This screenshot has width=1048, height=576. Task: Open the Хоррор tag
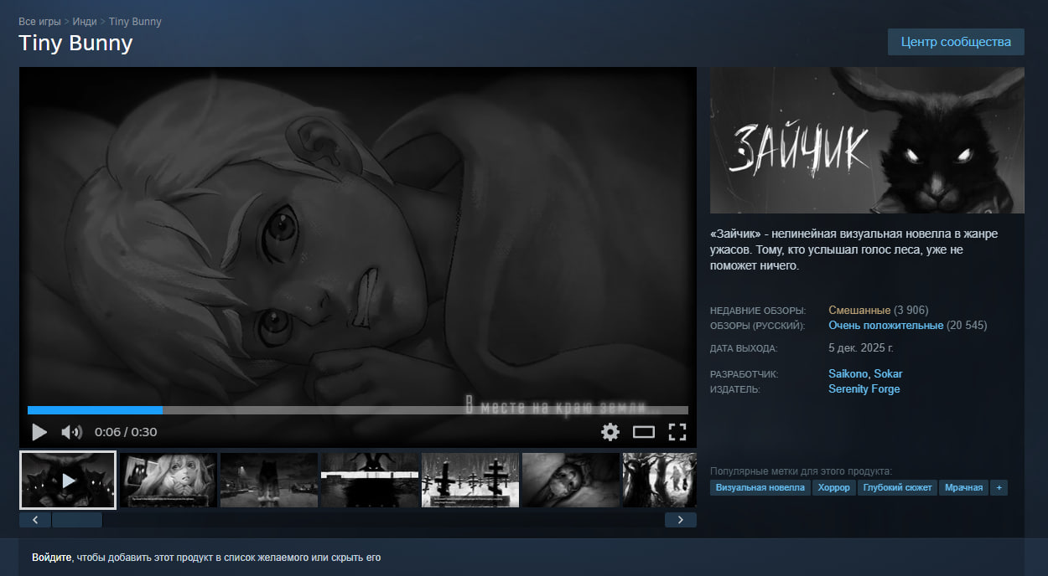point(833,487)
